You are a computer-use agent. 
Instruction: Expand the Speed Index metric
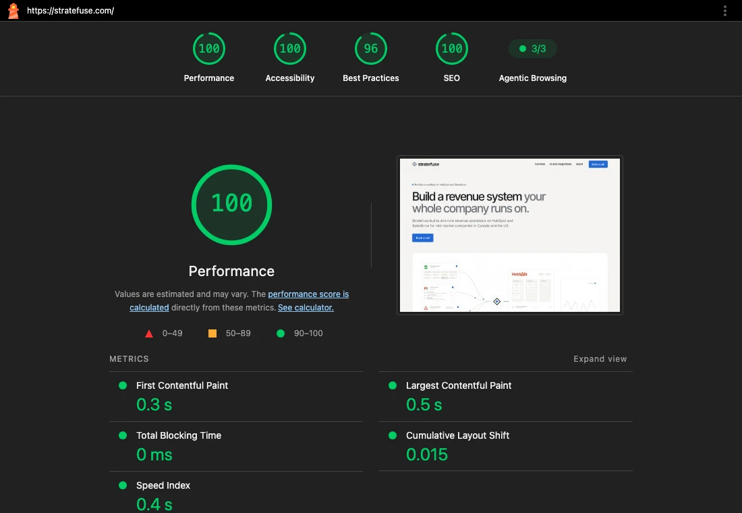[235, 493]
